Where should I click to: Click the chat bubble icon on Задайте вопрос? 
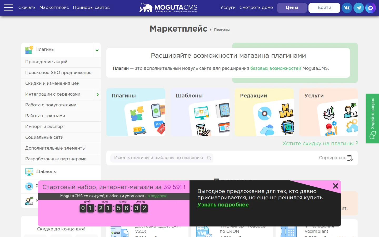[373, 136]
